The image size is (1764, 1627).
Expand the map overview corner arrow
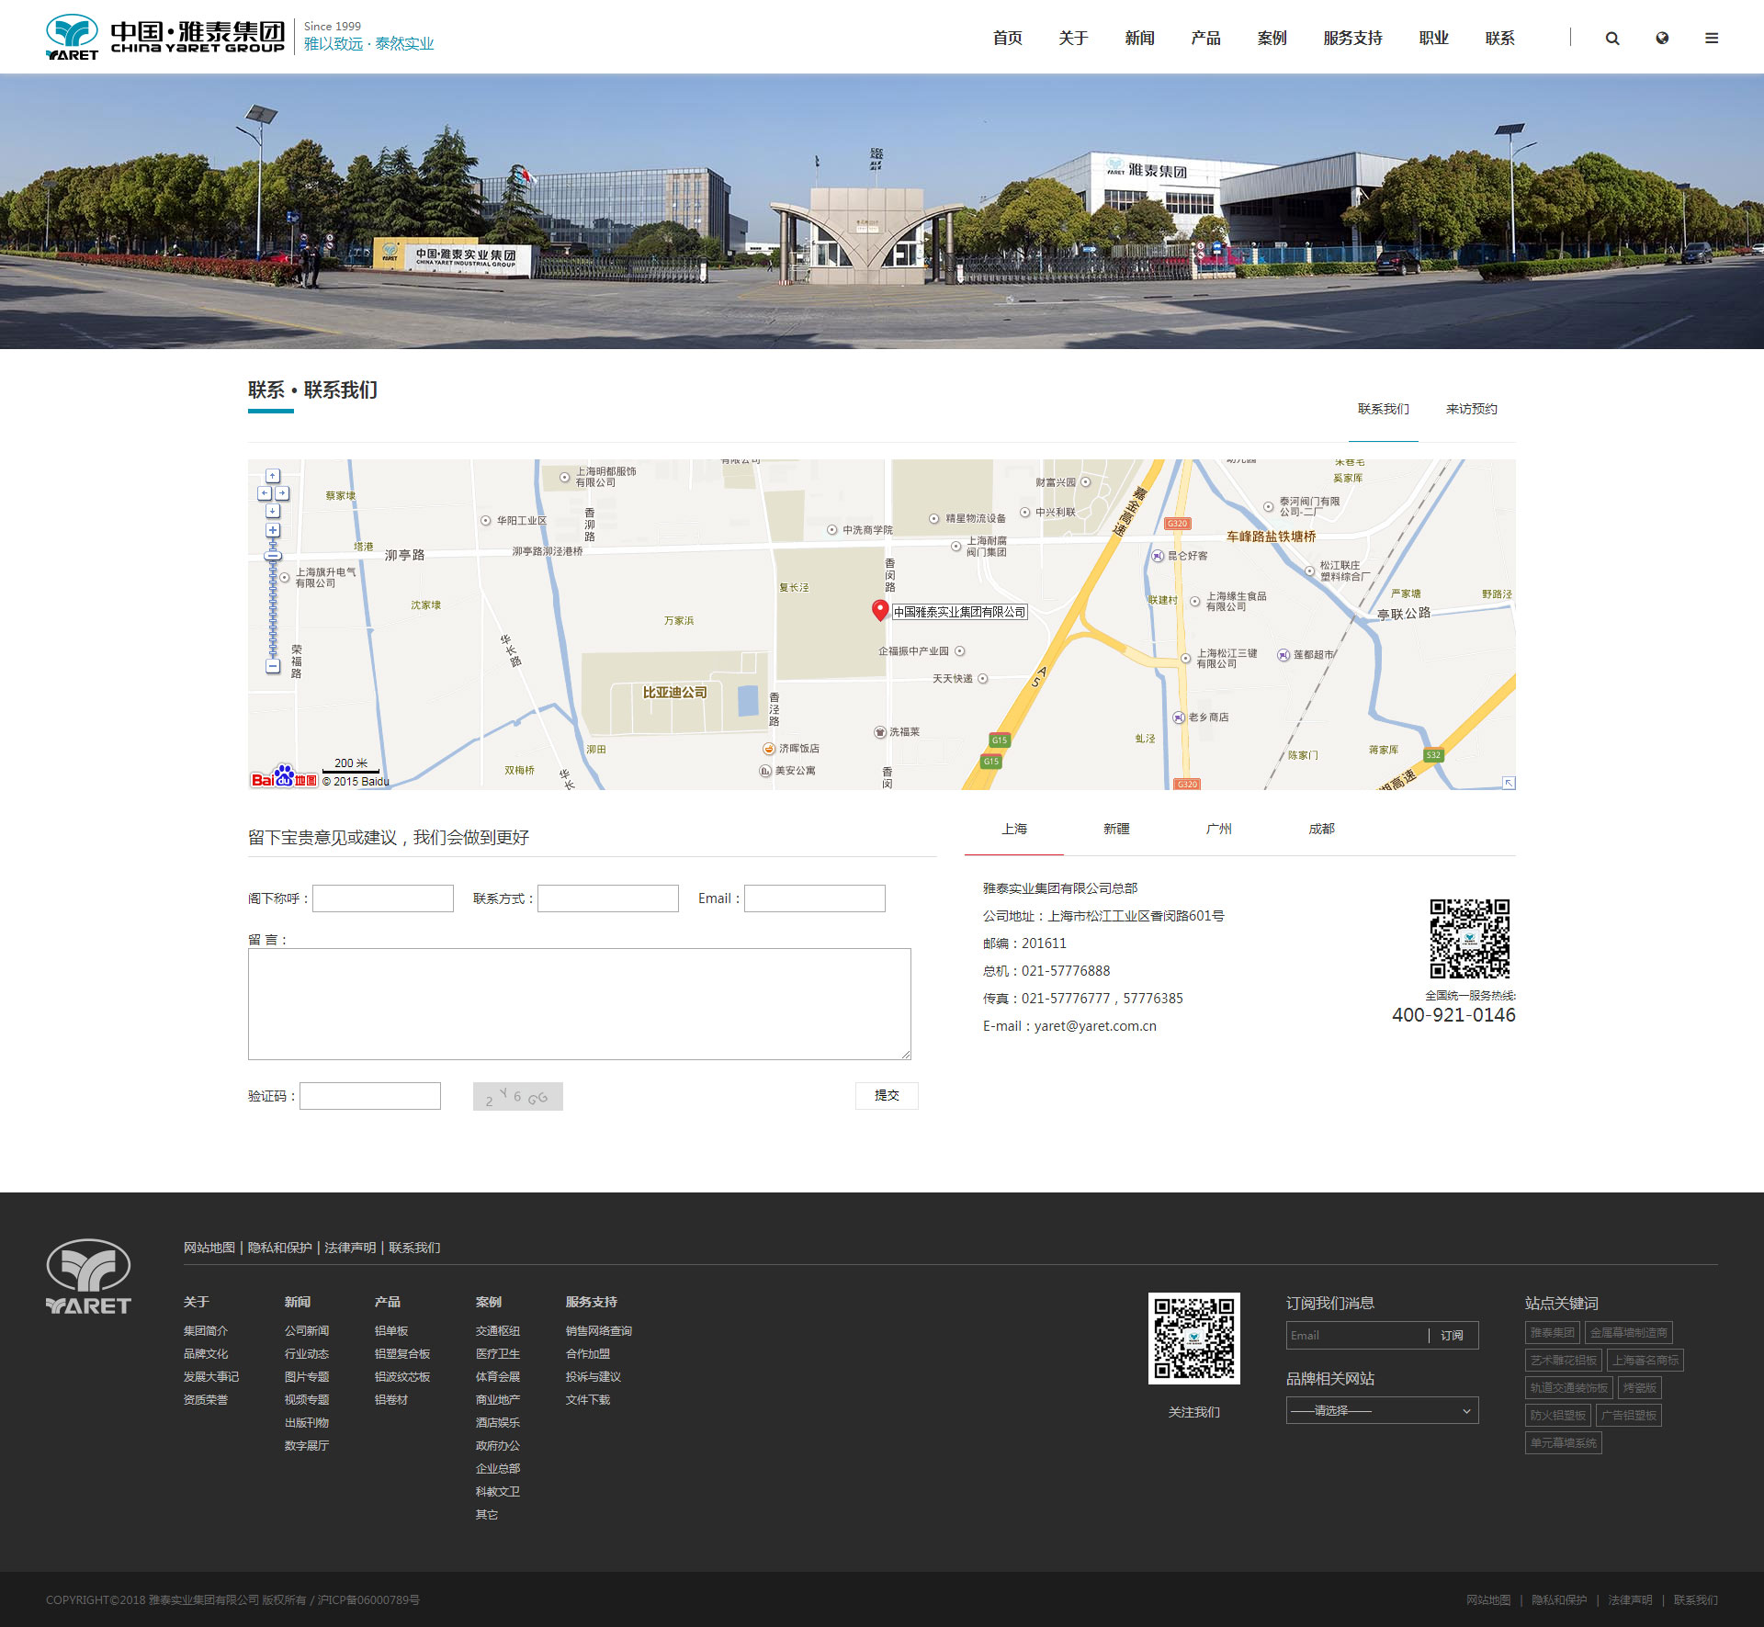pos(1509,783)
